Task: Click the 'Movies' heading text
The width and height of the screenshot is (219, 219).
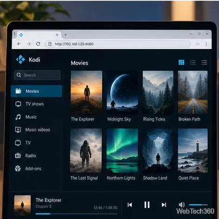Action: point(79,63)
